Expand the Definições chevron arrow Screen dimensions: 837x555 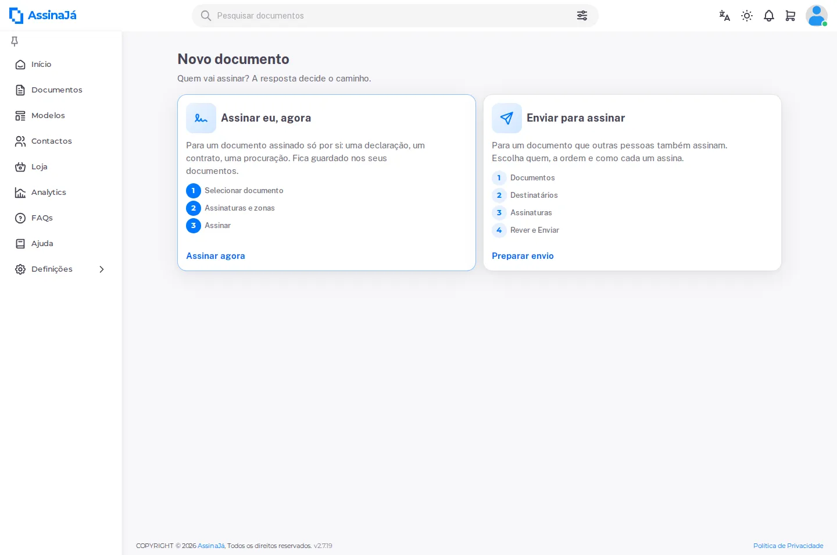pyautogui.click(x=102, y=269)
